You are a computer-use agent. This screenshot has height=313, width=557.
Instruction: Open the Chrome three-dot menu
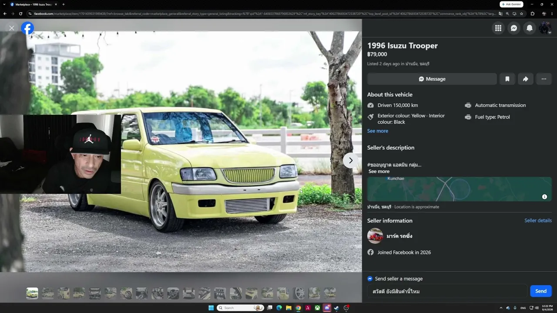point(552,13)
